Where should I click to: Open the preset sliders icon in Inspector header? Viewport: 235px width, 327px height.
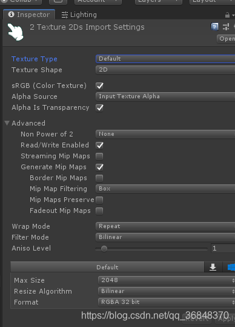[x=226, y=27]
